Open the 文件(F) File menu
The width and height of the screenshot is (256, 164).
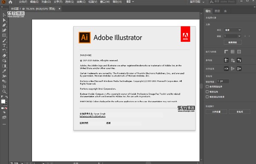point(23,2)
